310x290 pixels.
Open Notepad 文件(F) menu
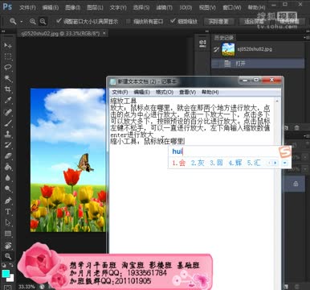[x=120, y=92]
